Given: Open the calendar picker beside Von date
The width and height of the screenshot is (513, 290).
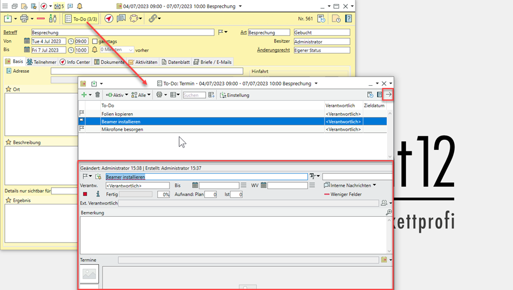Looking at the screenshot, I should pyautogui.click(x=27, y=42).
